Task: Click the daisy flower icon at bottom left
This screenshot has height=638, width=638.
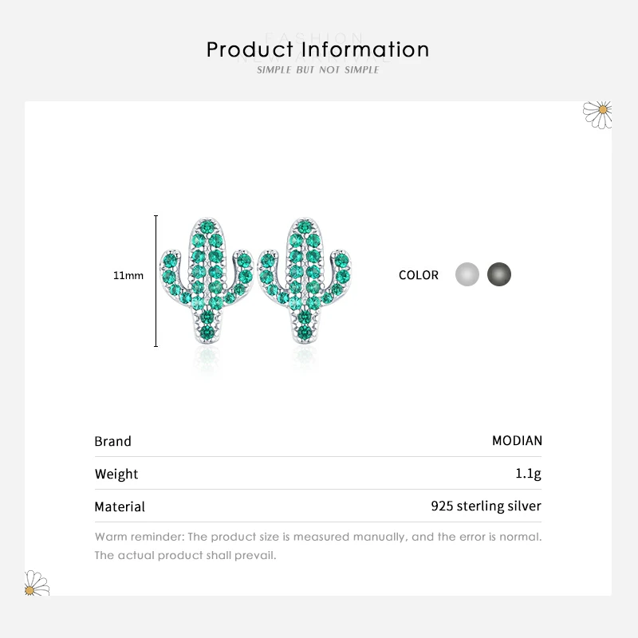Action: coord(37,585)
